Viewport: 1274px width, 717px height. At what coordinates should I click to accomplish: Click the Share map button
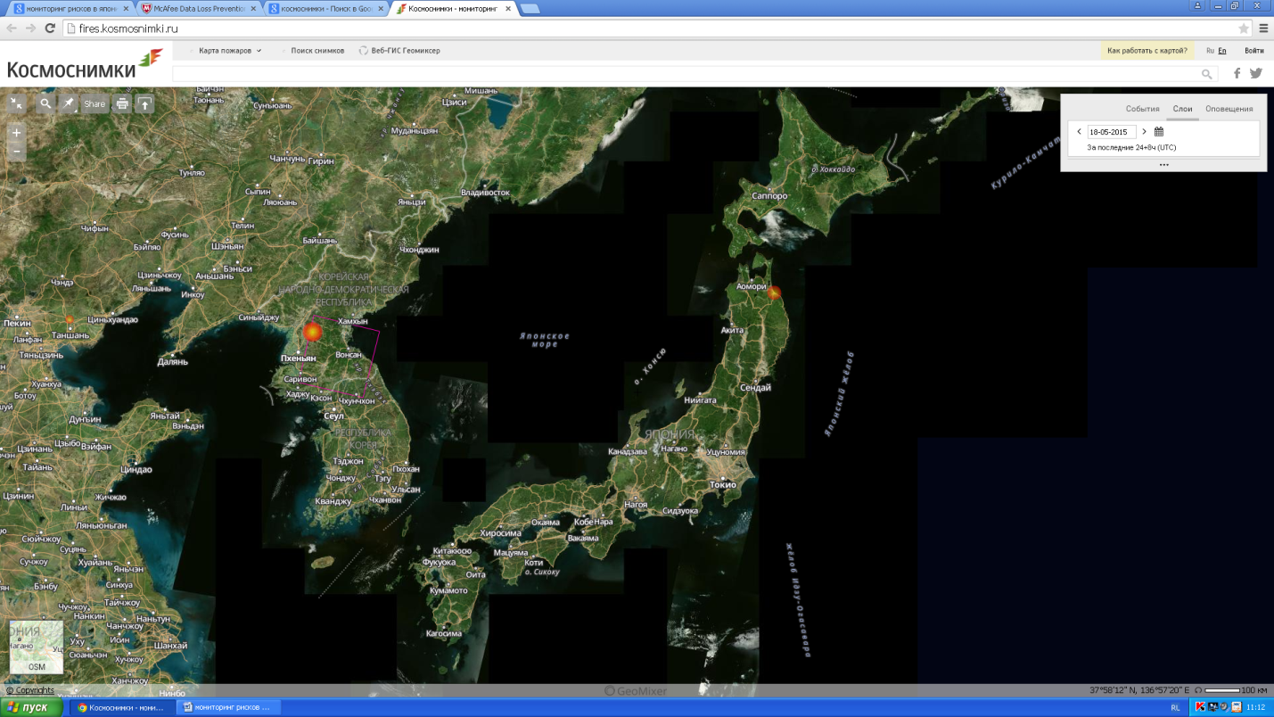[95, 103]
